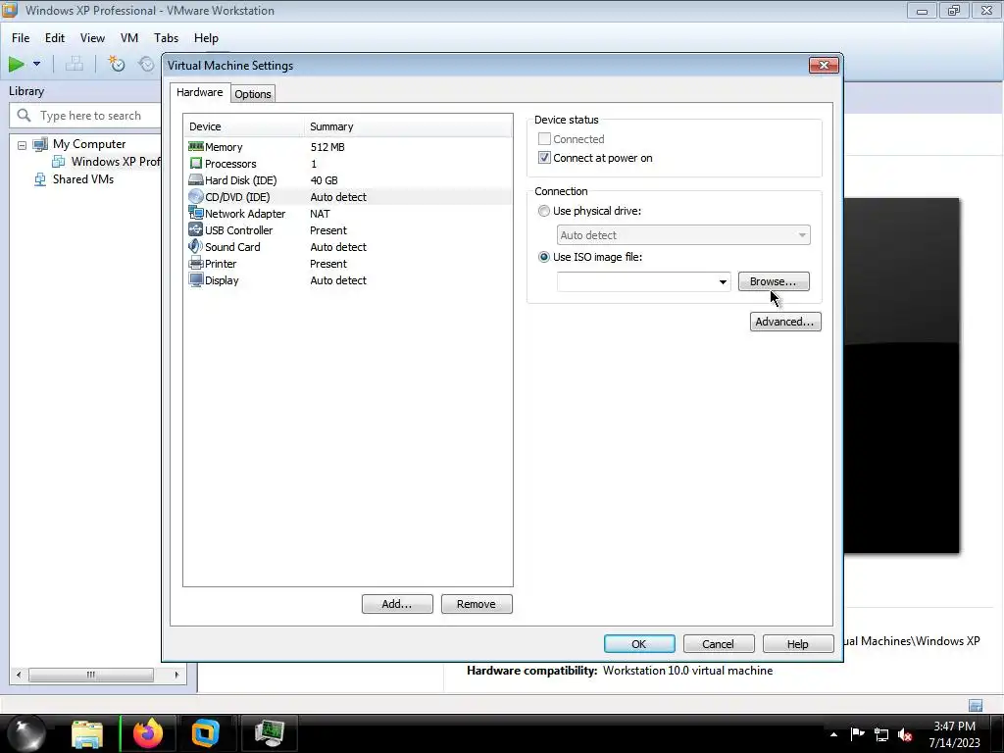The height and width of the screenshot is (753, 1004).
Task: Click the Shared VMs icon in Library
Action: [40, 179]
